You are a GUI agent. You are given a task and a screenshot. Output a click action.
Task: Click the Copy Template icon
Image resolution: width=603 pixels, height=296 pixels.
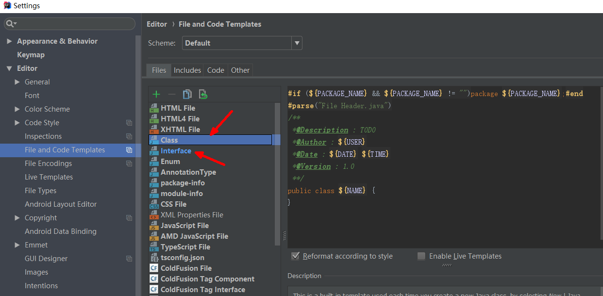tap(187, 94)
